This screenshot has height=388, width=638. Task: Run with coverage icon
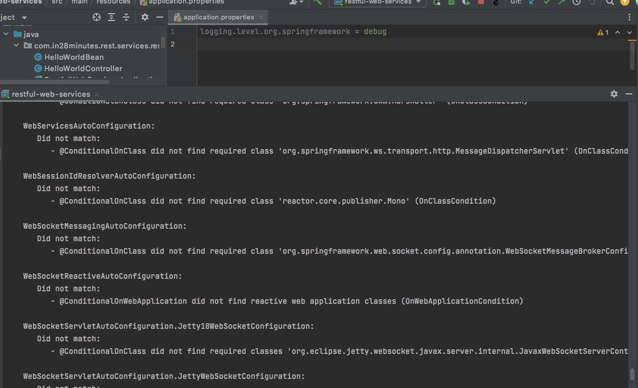point(466,2)
